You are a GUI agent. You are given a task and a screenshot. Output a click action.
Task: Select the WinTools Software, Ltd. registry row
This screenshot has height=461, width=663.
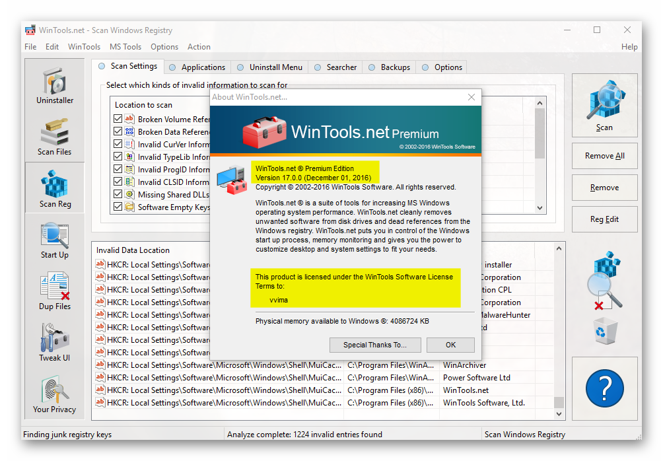click(324, 403)
